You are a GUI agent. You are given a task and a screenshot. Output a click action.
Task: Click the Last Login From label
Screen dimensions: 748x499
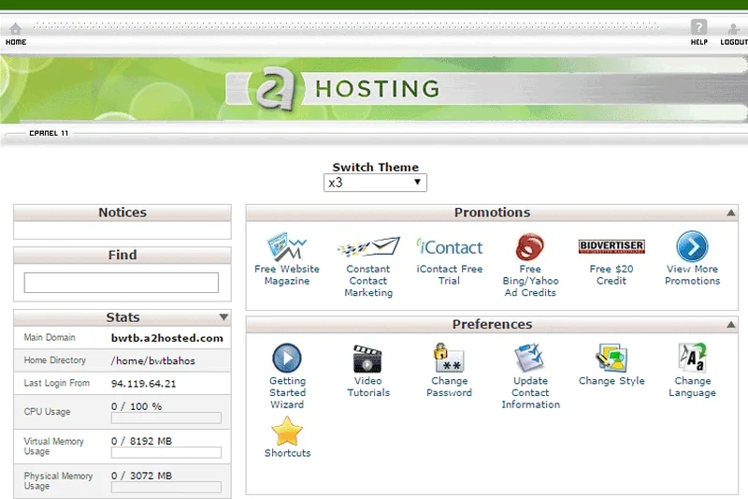(57, 383)
